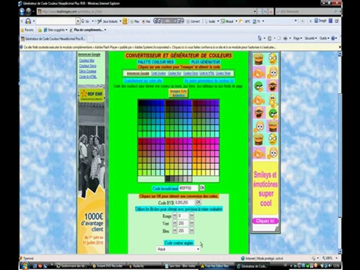Click the hamburger emoticon at top of ad
360x270 pixels.
(258, 59)
